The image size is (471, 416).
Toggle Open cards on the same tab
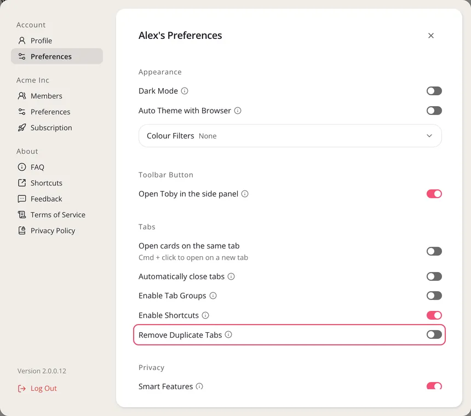click(x=434, y=251)
